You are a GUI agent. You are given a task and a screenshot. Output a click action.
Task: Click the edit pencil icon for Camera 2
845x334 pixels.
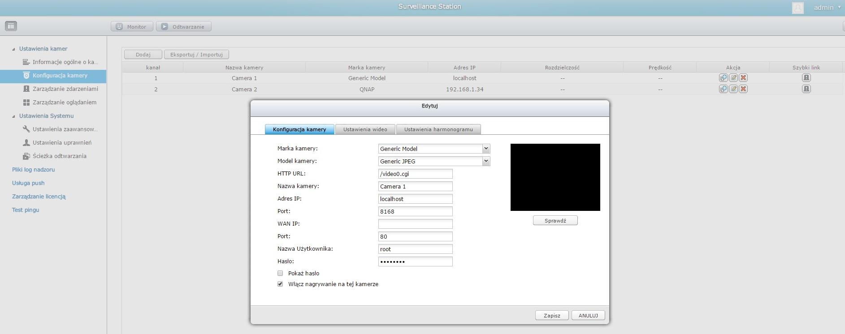(x=733, y=89)
